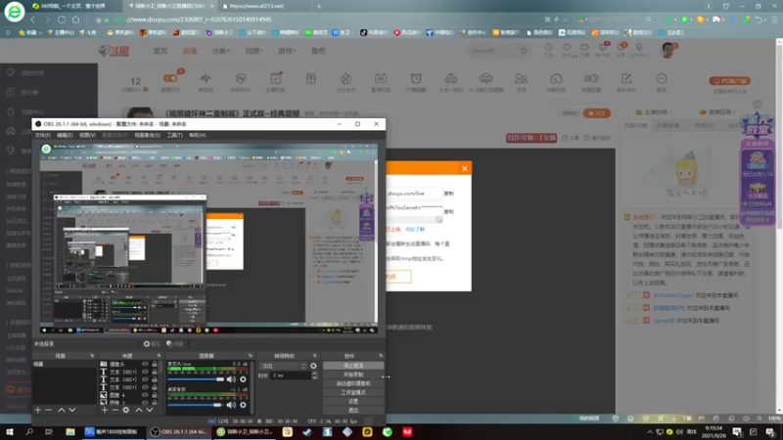Open source properties gear in Sources toolbar
This screenshot has width=783, height=440.
click(x=126, y=410)
